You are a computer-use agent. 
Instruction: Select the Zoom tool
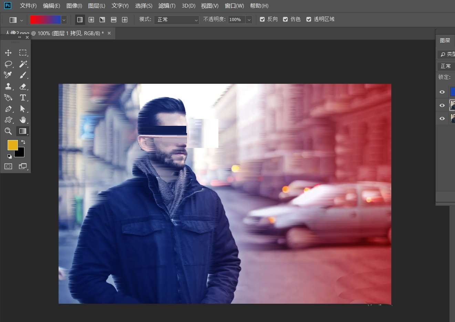click(8, 131)
